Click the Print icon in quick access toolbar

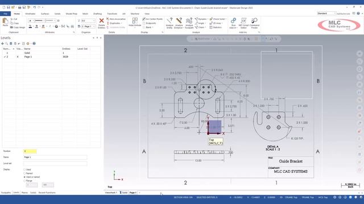[x=20, y=7]
